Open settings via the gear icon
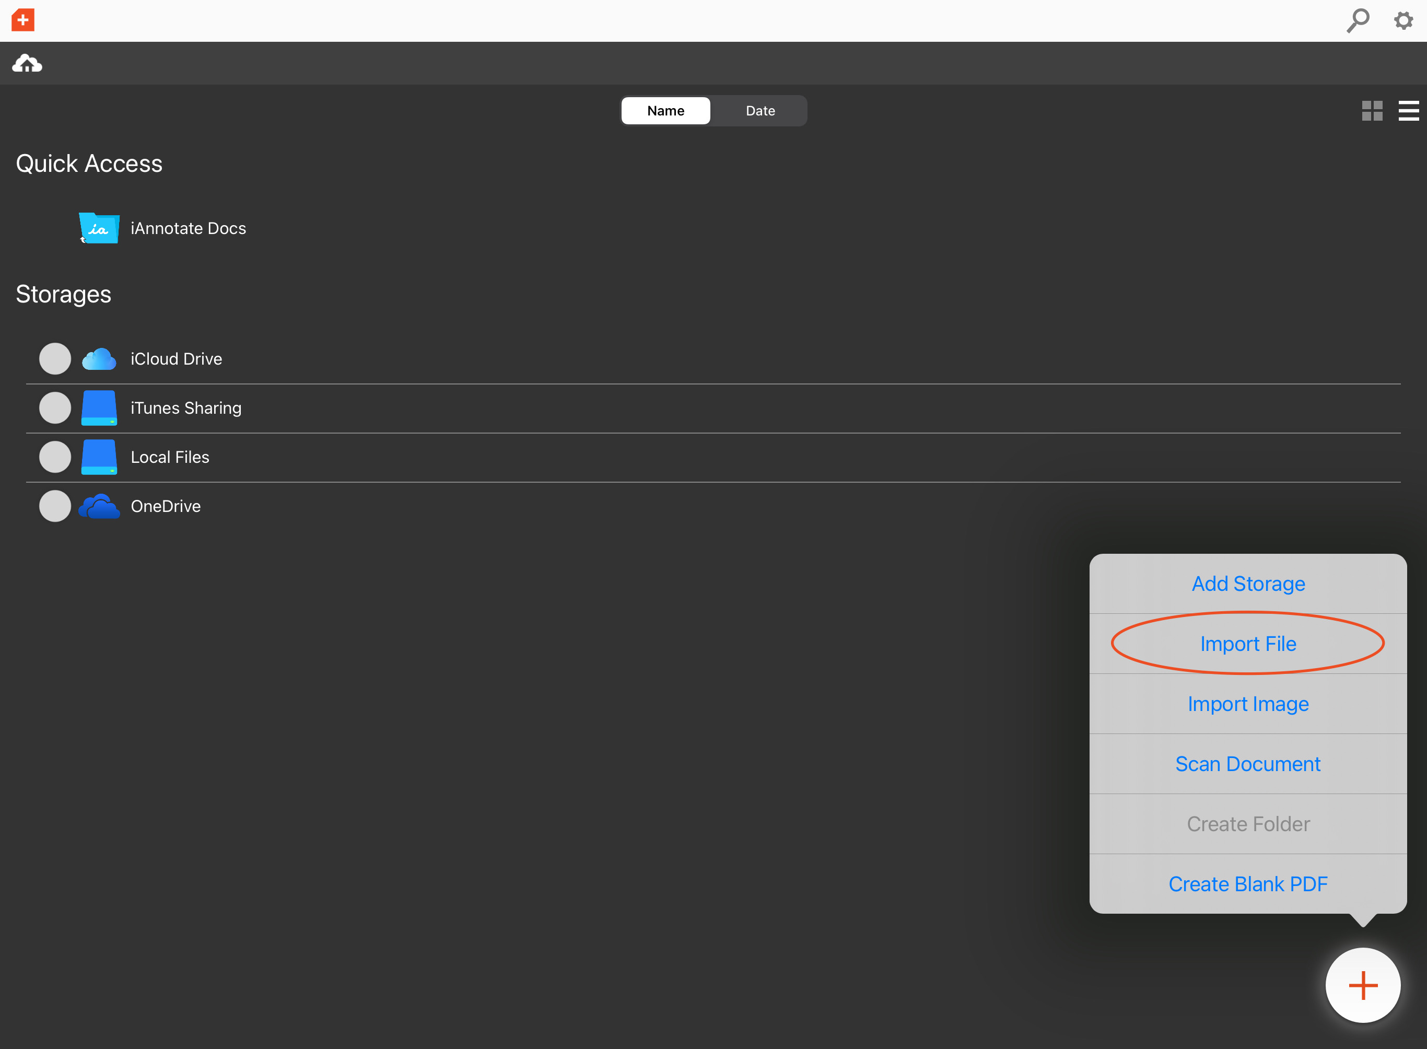This screenshot has height=1049, width=1427. [1403, 20]
